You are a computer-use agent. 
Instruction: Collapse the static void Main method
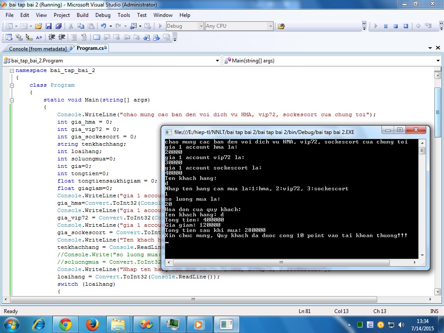(12, 100)
